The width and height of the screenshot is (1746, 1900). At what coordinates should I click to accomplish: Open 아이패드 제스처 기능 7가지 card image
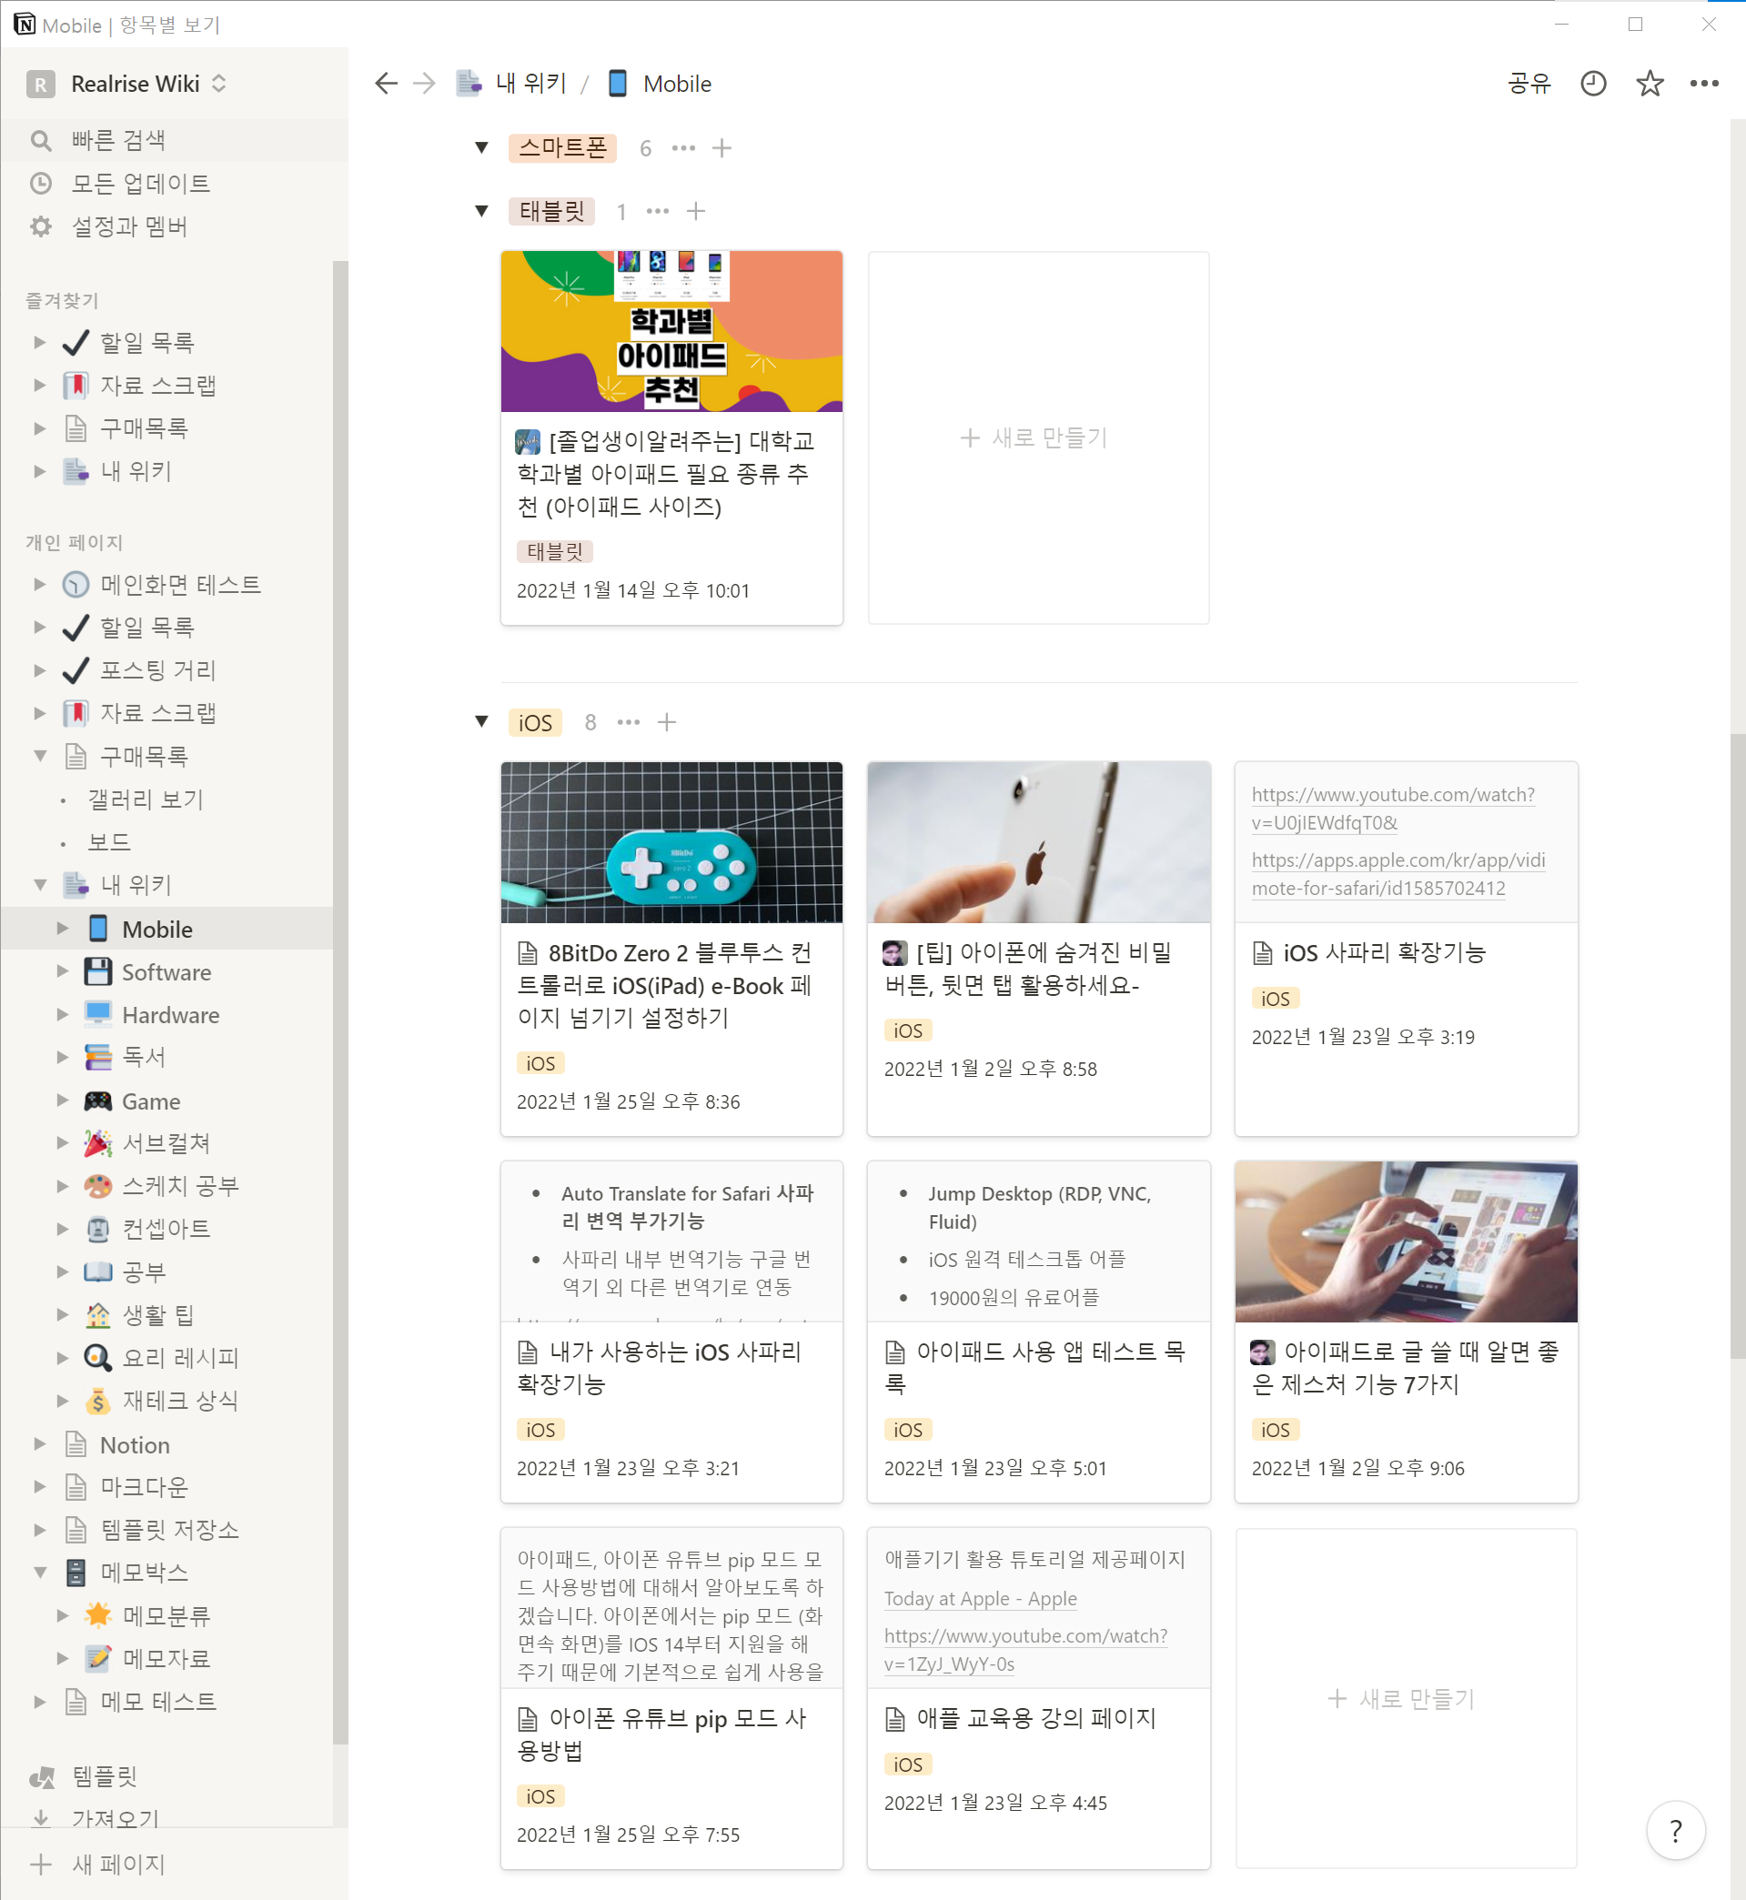coord(1406,1242)
